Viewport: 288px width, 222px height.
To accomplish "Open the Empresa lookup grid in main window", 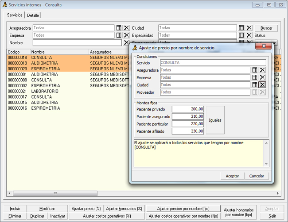I will tap(119, 35).
